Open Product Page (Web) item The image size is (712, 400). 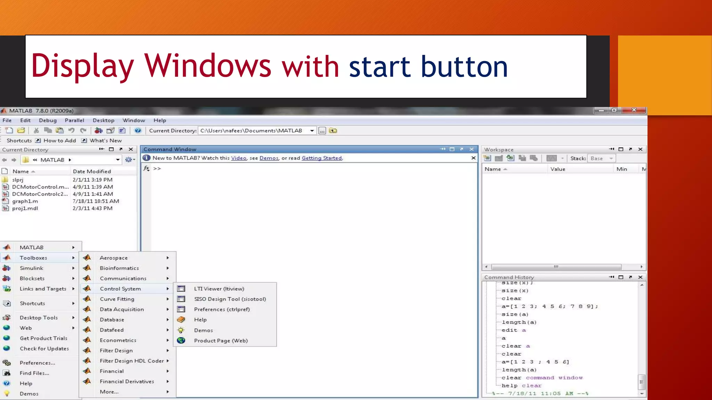click(225, 341)
